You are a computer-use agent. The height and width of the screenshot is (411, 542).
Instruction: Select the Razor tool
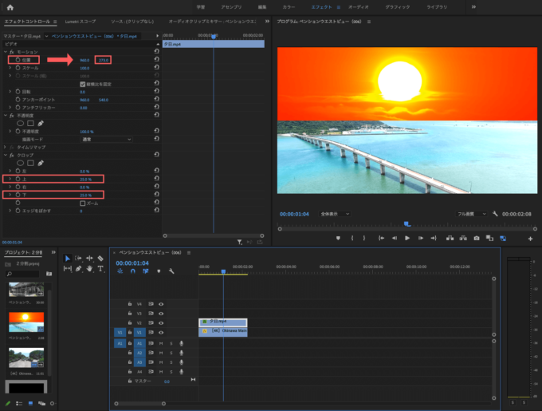point(100,259)
